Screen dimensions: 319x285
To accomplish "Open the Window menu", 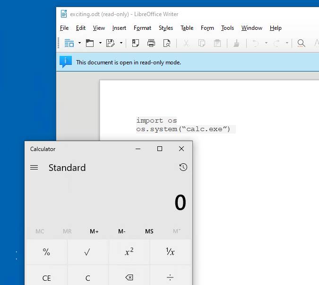I will point(252,28).
